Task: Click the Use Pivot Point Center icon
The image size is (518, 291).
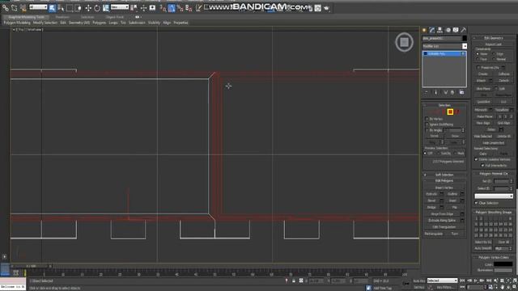Action: [134, 7]
